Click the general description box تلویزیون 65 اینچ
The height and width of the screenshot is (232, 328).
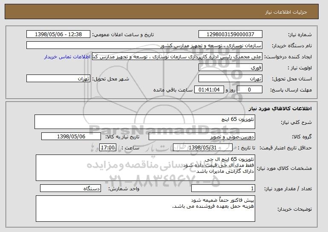click(x=145, y=122)
